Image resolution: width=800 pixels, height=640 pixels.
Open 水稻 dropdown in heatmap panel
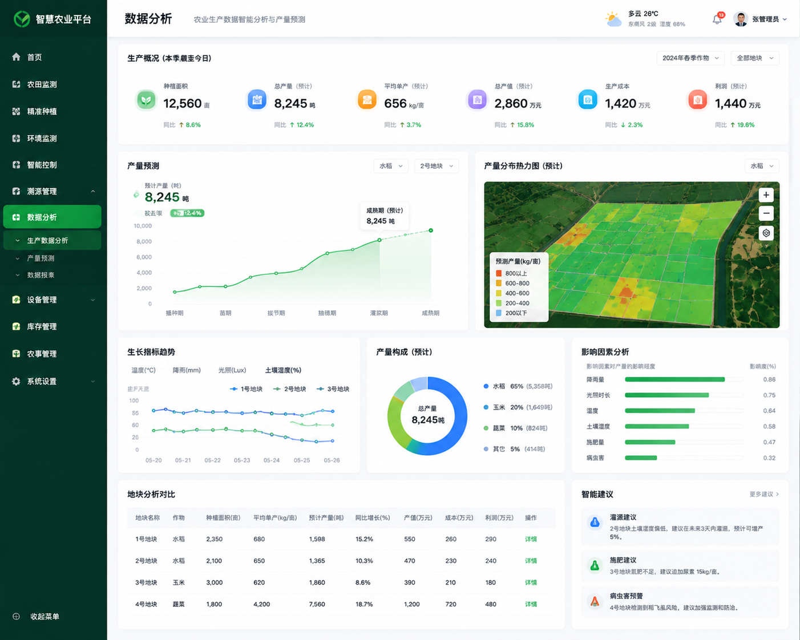[x=762, y=166]
